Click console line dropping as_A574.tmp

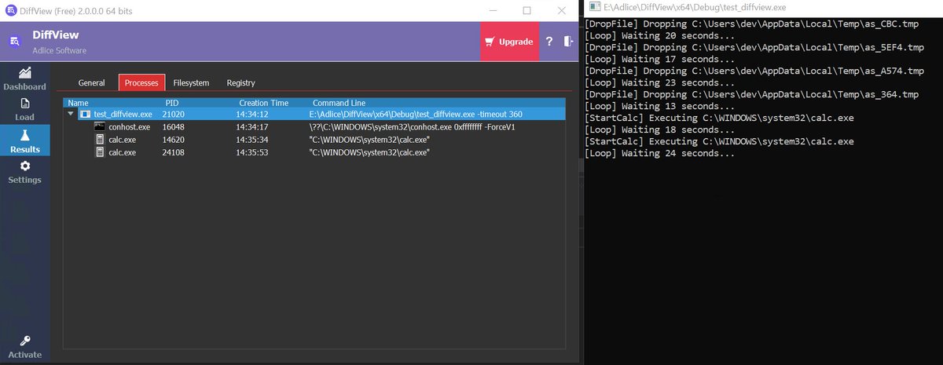[x=754, y=71]
